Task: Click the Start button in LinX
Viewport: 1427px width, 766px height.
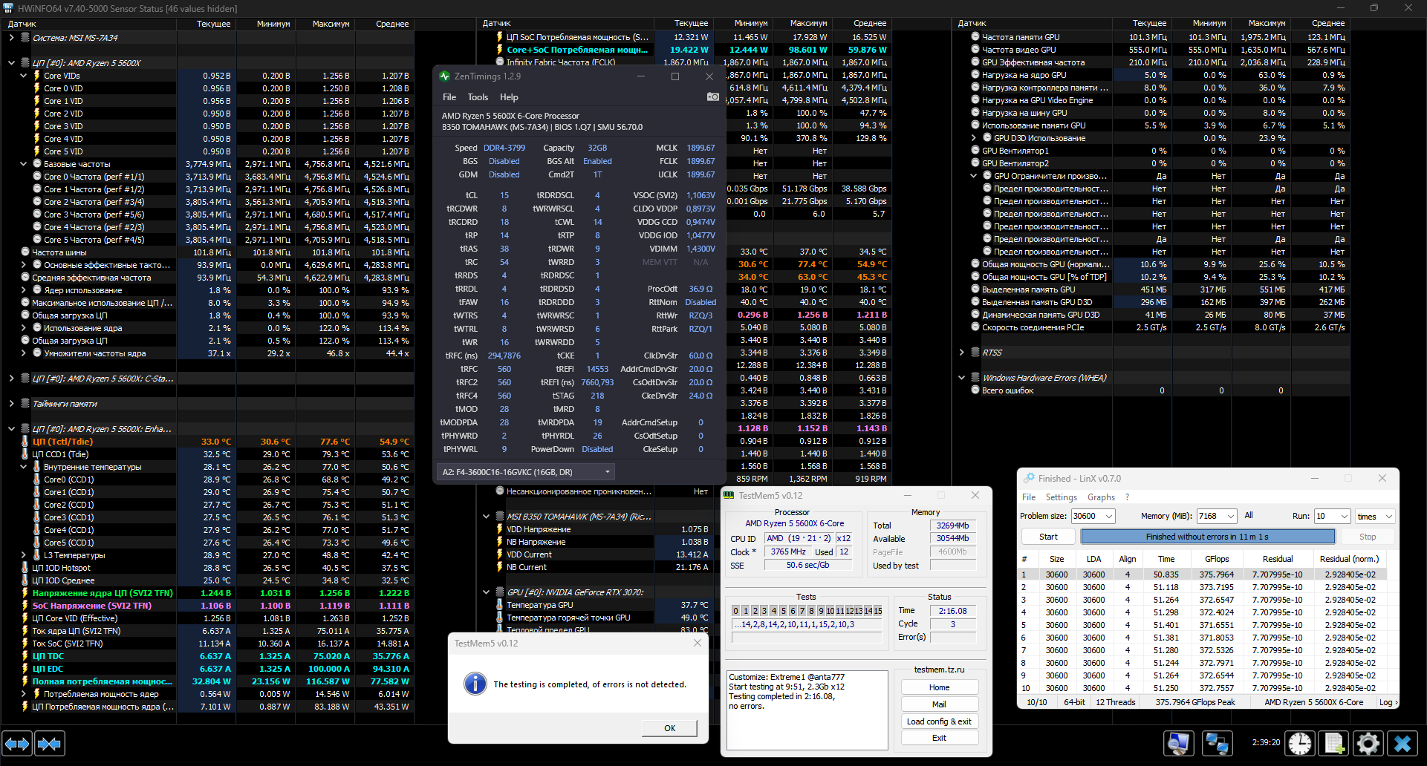Action: 1048,537
